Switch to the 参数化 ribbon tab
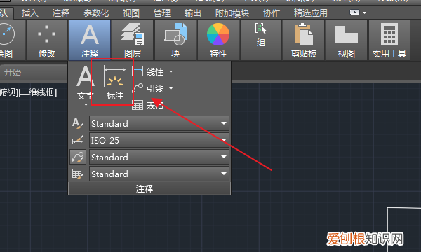 (96, 13)
